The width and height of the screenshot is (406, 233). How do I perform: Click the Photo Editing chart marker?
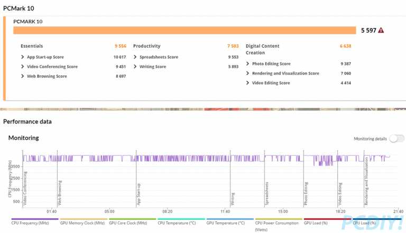[x=306, y=194]
